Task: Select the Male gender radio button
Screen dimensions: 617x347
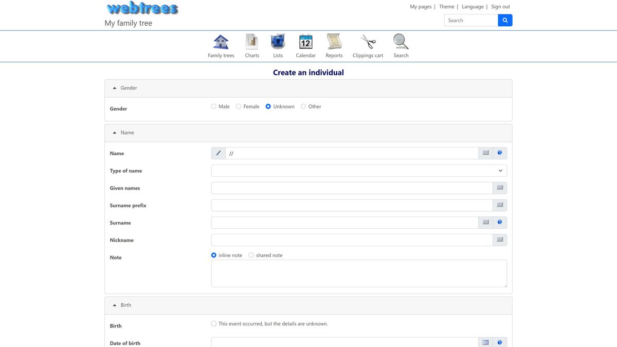Action: 213,106
